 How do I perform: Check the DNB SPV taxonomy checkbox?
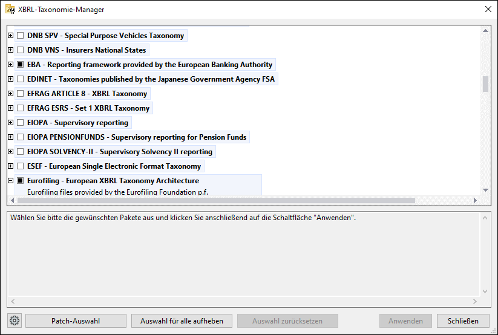[20, 36]
